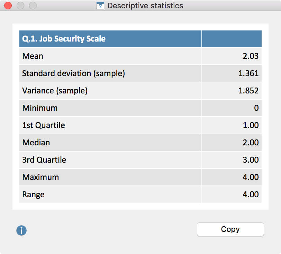The width and height of the screenshot is (281, 254).
Task: Click the Minimum row label
Action: (40, 108)
